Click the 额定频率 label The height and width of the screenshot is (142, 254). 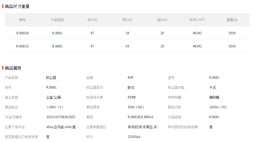[x=93, y=107]
